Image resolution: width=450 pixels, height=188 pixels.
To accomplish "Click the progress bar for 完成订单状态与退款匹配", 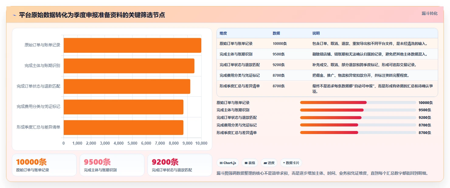I will tap(358, 118).
